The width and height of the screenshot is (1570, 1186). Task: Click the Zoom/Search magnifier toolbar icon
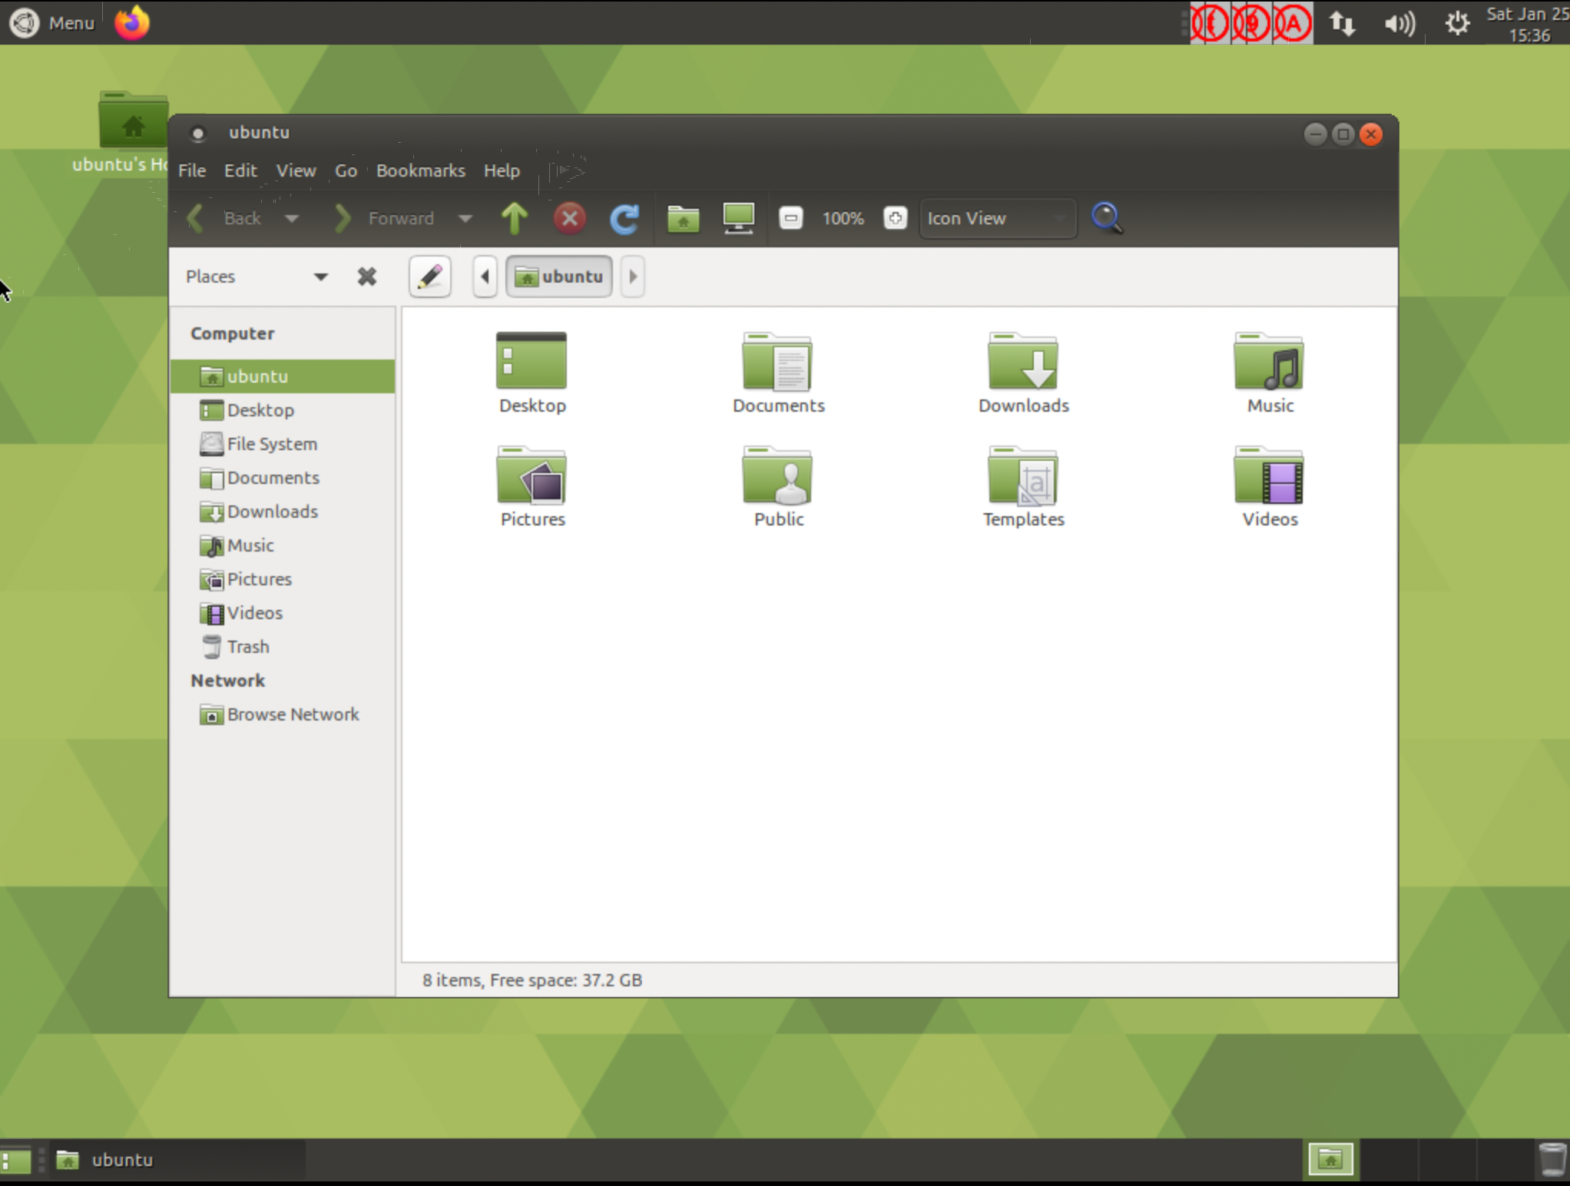(x=1107, y=218)
